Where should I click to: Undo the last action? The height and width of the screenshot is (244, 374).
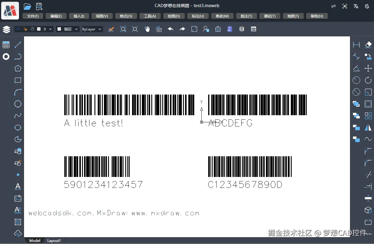171,29
